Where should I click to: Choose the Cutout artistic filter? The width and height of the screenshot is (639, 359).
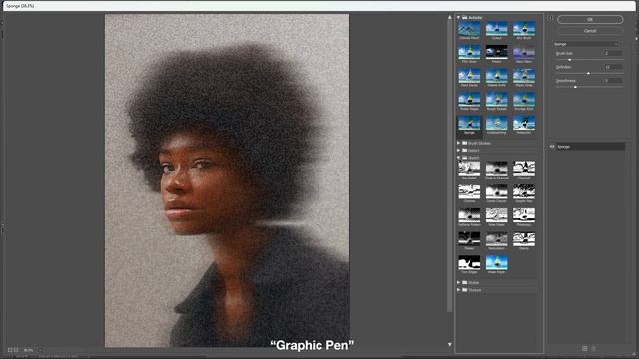point(497,30)
